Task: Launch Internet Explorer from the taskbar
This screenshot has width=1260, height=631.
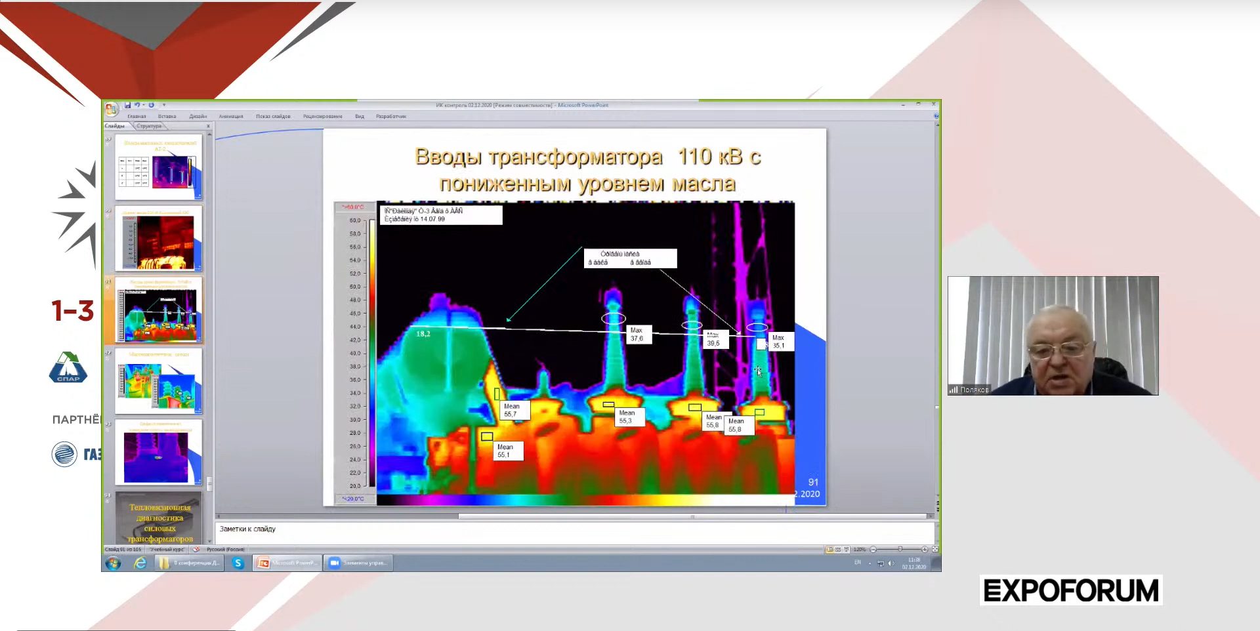Action: click(140, 563)
